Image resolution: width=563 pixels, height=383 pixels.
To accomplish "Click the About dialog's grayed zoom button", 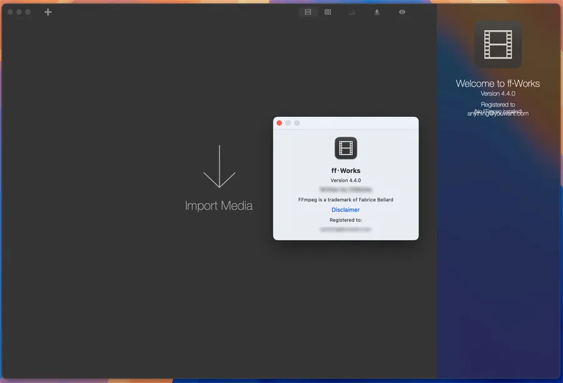I will [297, 123].
